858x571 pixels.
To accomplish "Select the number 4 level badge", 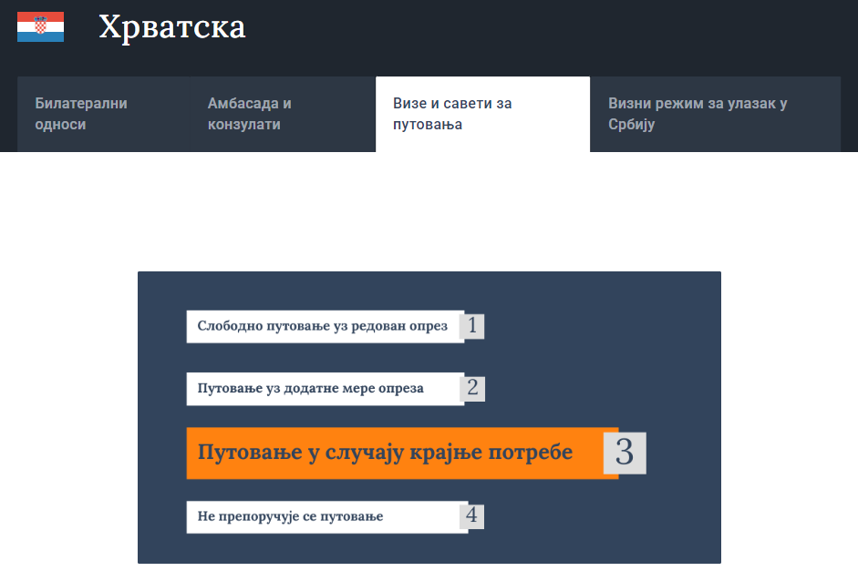I will [x=471, y=516].
